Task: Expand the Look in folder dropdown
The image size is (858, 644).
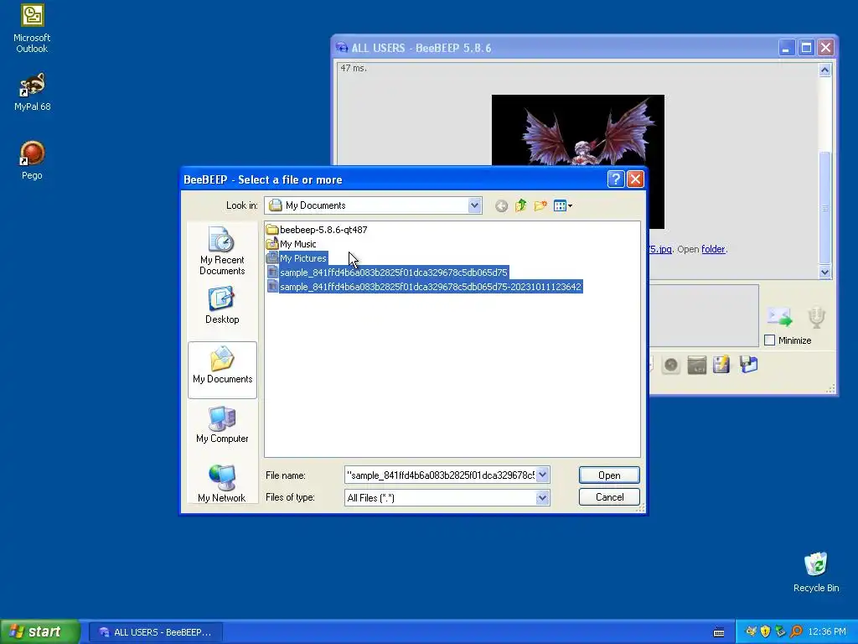Action: click(474, 205)
